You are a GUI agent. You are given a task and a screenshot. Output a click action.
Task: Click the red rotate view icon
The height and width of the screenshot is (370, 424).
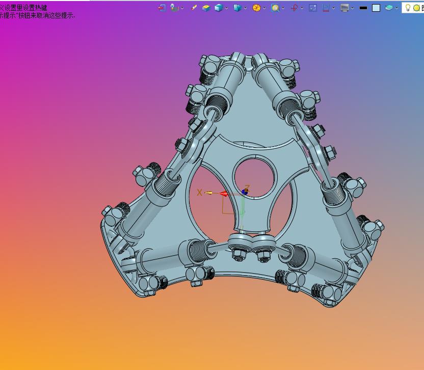tap(294, 8)
